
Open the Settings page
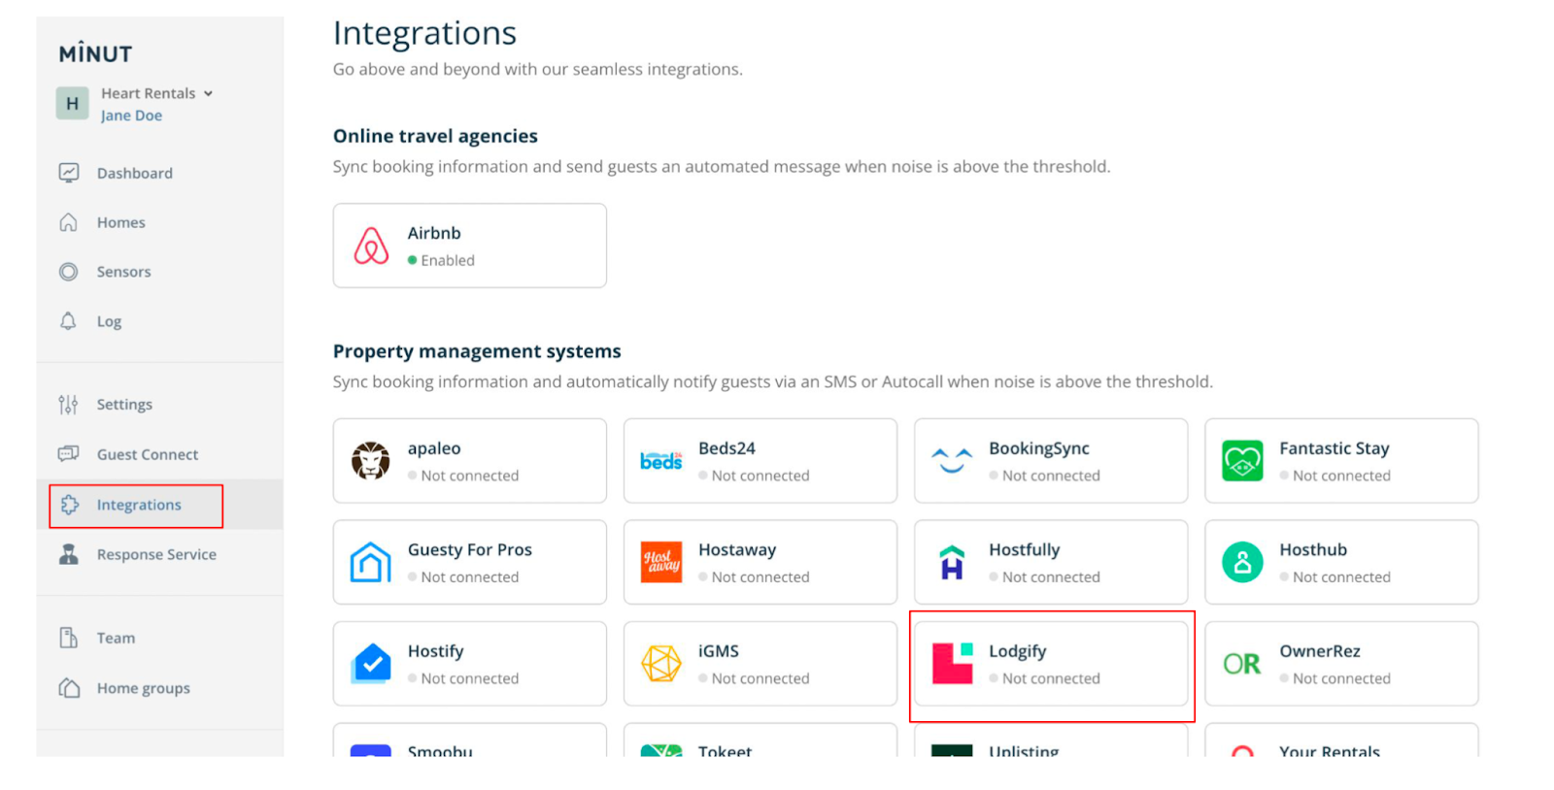[x=124, y=405]
